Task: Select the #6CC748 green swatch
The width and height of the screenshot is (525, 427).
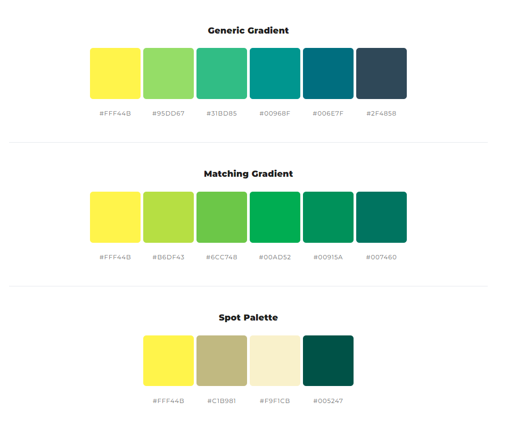Action: [x=222, y=217]
